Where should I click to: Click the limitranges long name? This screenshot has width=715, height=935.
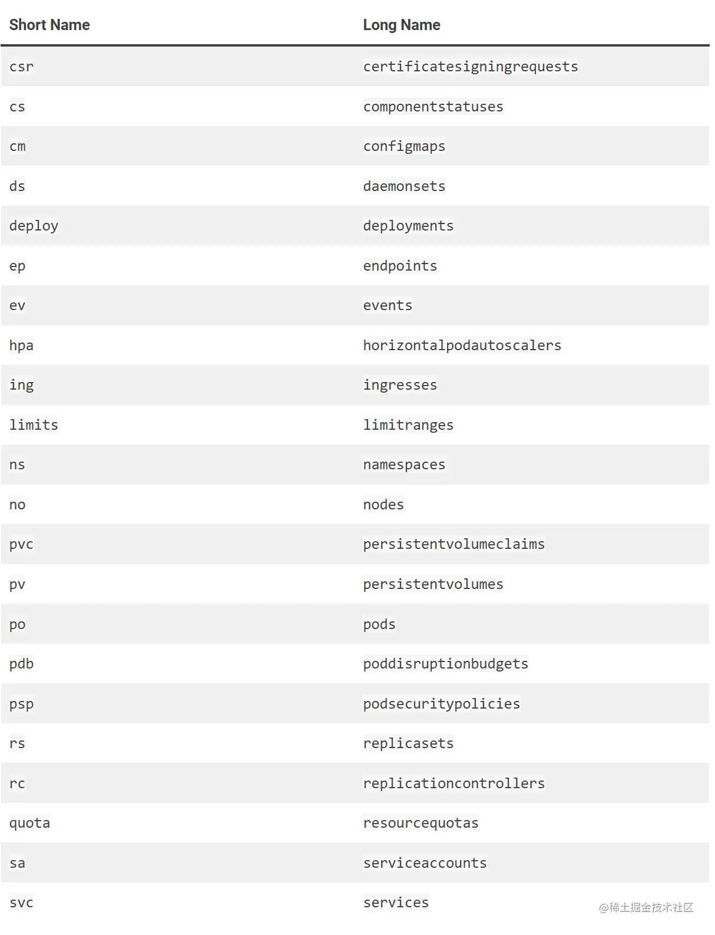(x=408, y=425)
